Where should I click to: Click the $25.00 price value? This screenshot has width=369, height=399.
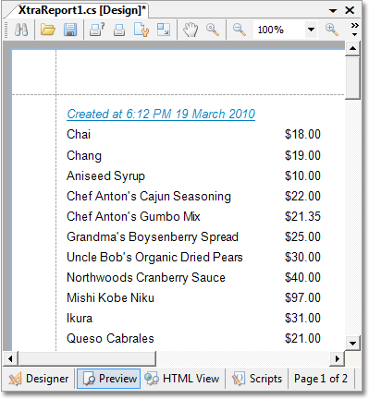(302, 236)
